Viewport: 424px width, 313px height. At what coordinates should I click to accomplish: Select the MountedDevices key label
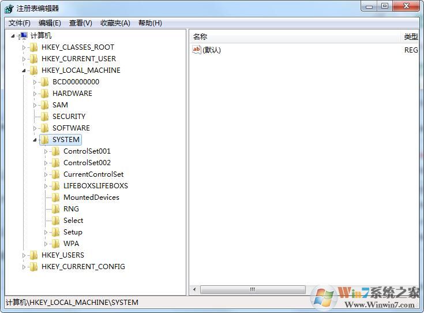(x=91, y=198)
